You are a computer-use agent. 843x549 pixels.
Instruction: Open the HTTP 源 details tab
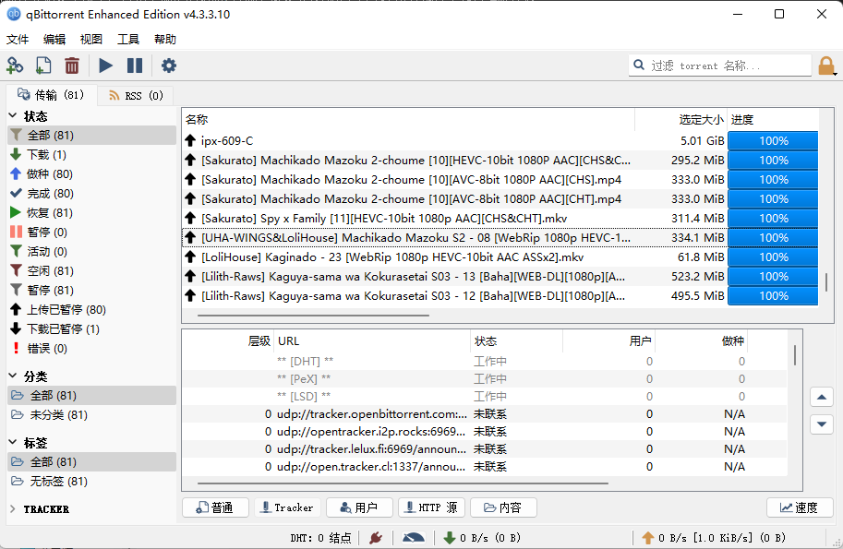point(431,507)
